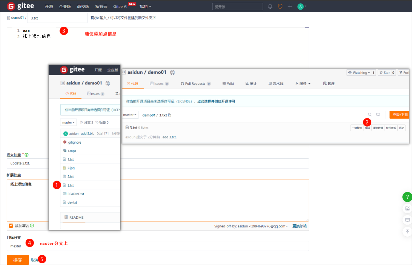The width and height of the screenshot is (412, 265).
Task: Open the 流水线 tab
Action: point(276,83)
